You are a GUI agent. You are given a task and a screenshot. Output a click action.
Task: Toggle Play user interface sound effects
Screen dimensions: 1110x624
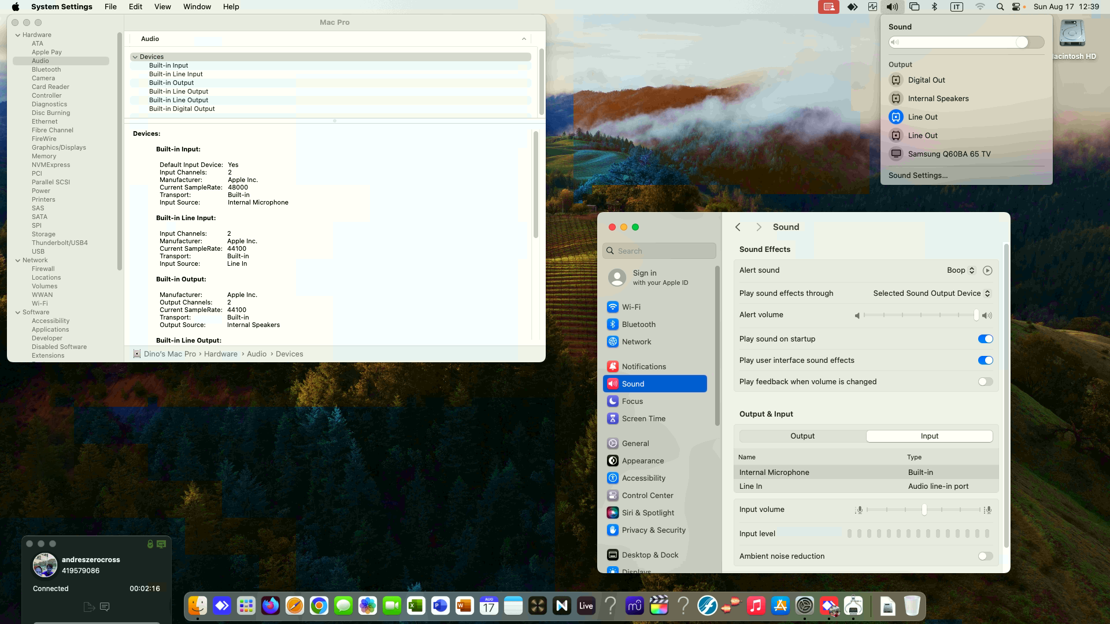coord(985,361)
